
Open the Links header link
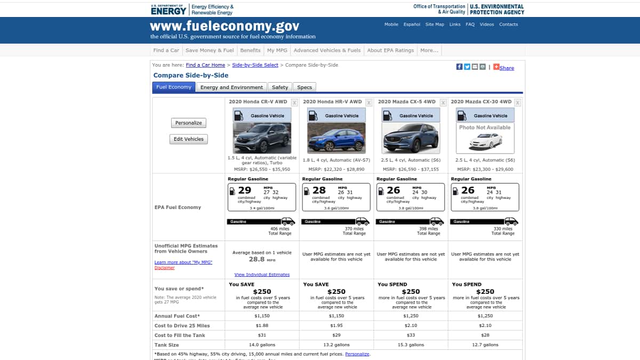coord(455,25)
